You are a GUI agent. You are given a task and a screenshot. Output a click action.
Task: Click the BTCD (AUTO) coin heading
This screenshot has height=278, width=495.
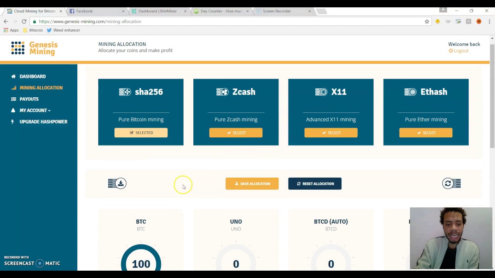[331, 222]
